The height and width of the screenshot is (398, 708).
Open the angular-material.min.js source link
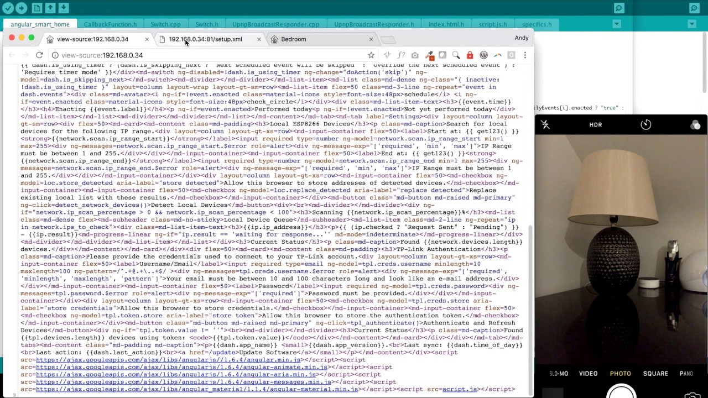click(x=197, y=389)
